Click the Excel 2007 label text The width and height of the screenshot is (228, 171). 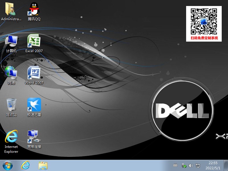coord(34,51)
